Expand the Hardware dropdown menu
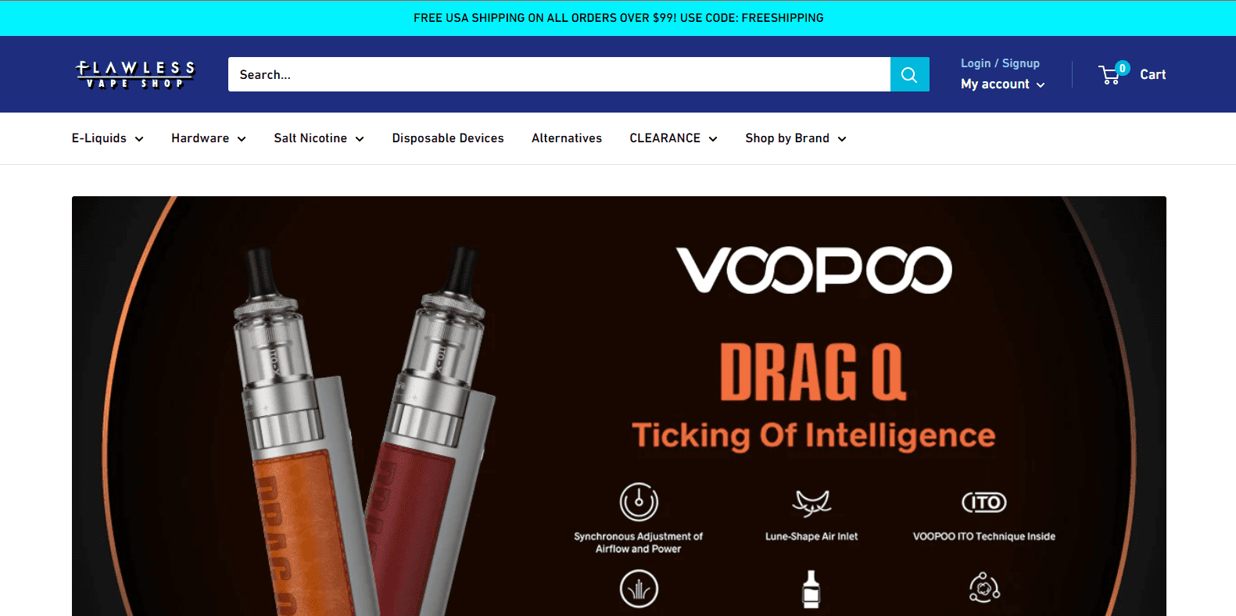The image size is (1236, 616). point(209,138)
